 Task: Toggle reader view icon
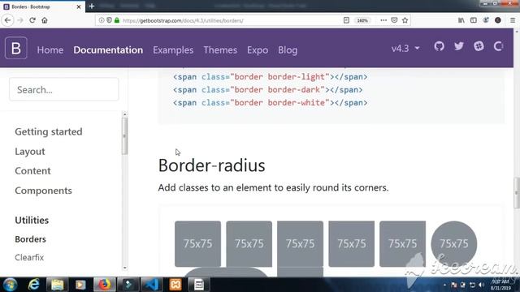coord(346,20)
